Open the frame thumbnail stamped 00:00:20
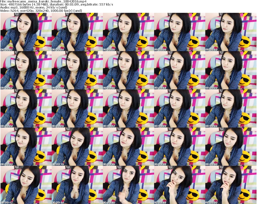Screen dimensions: 257x204 231,70
